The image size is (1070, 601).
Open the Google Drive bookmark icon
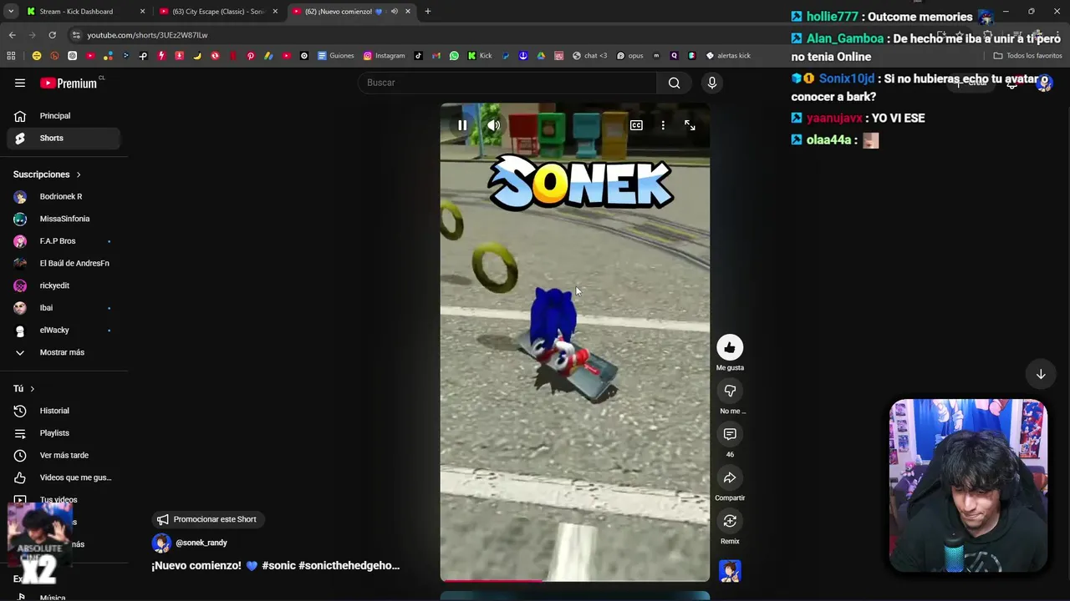[541, 56]
